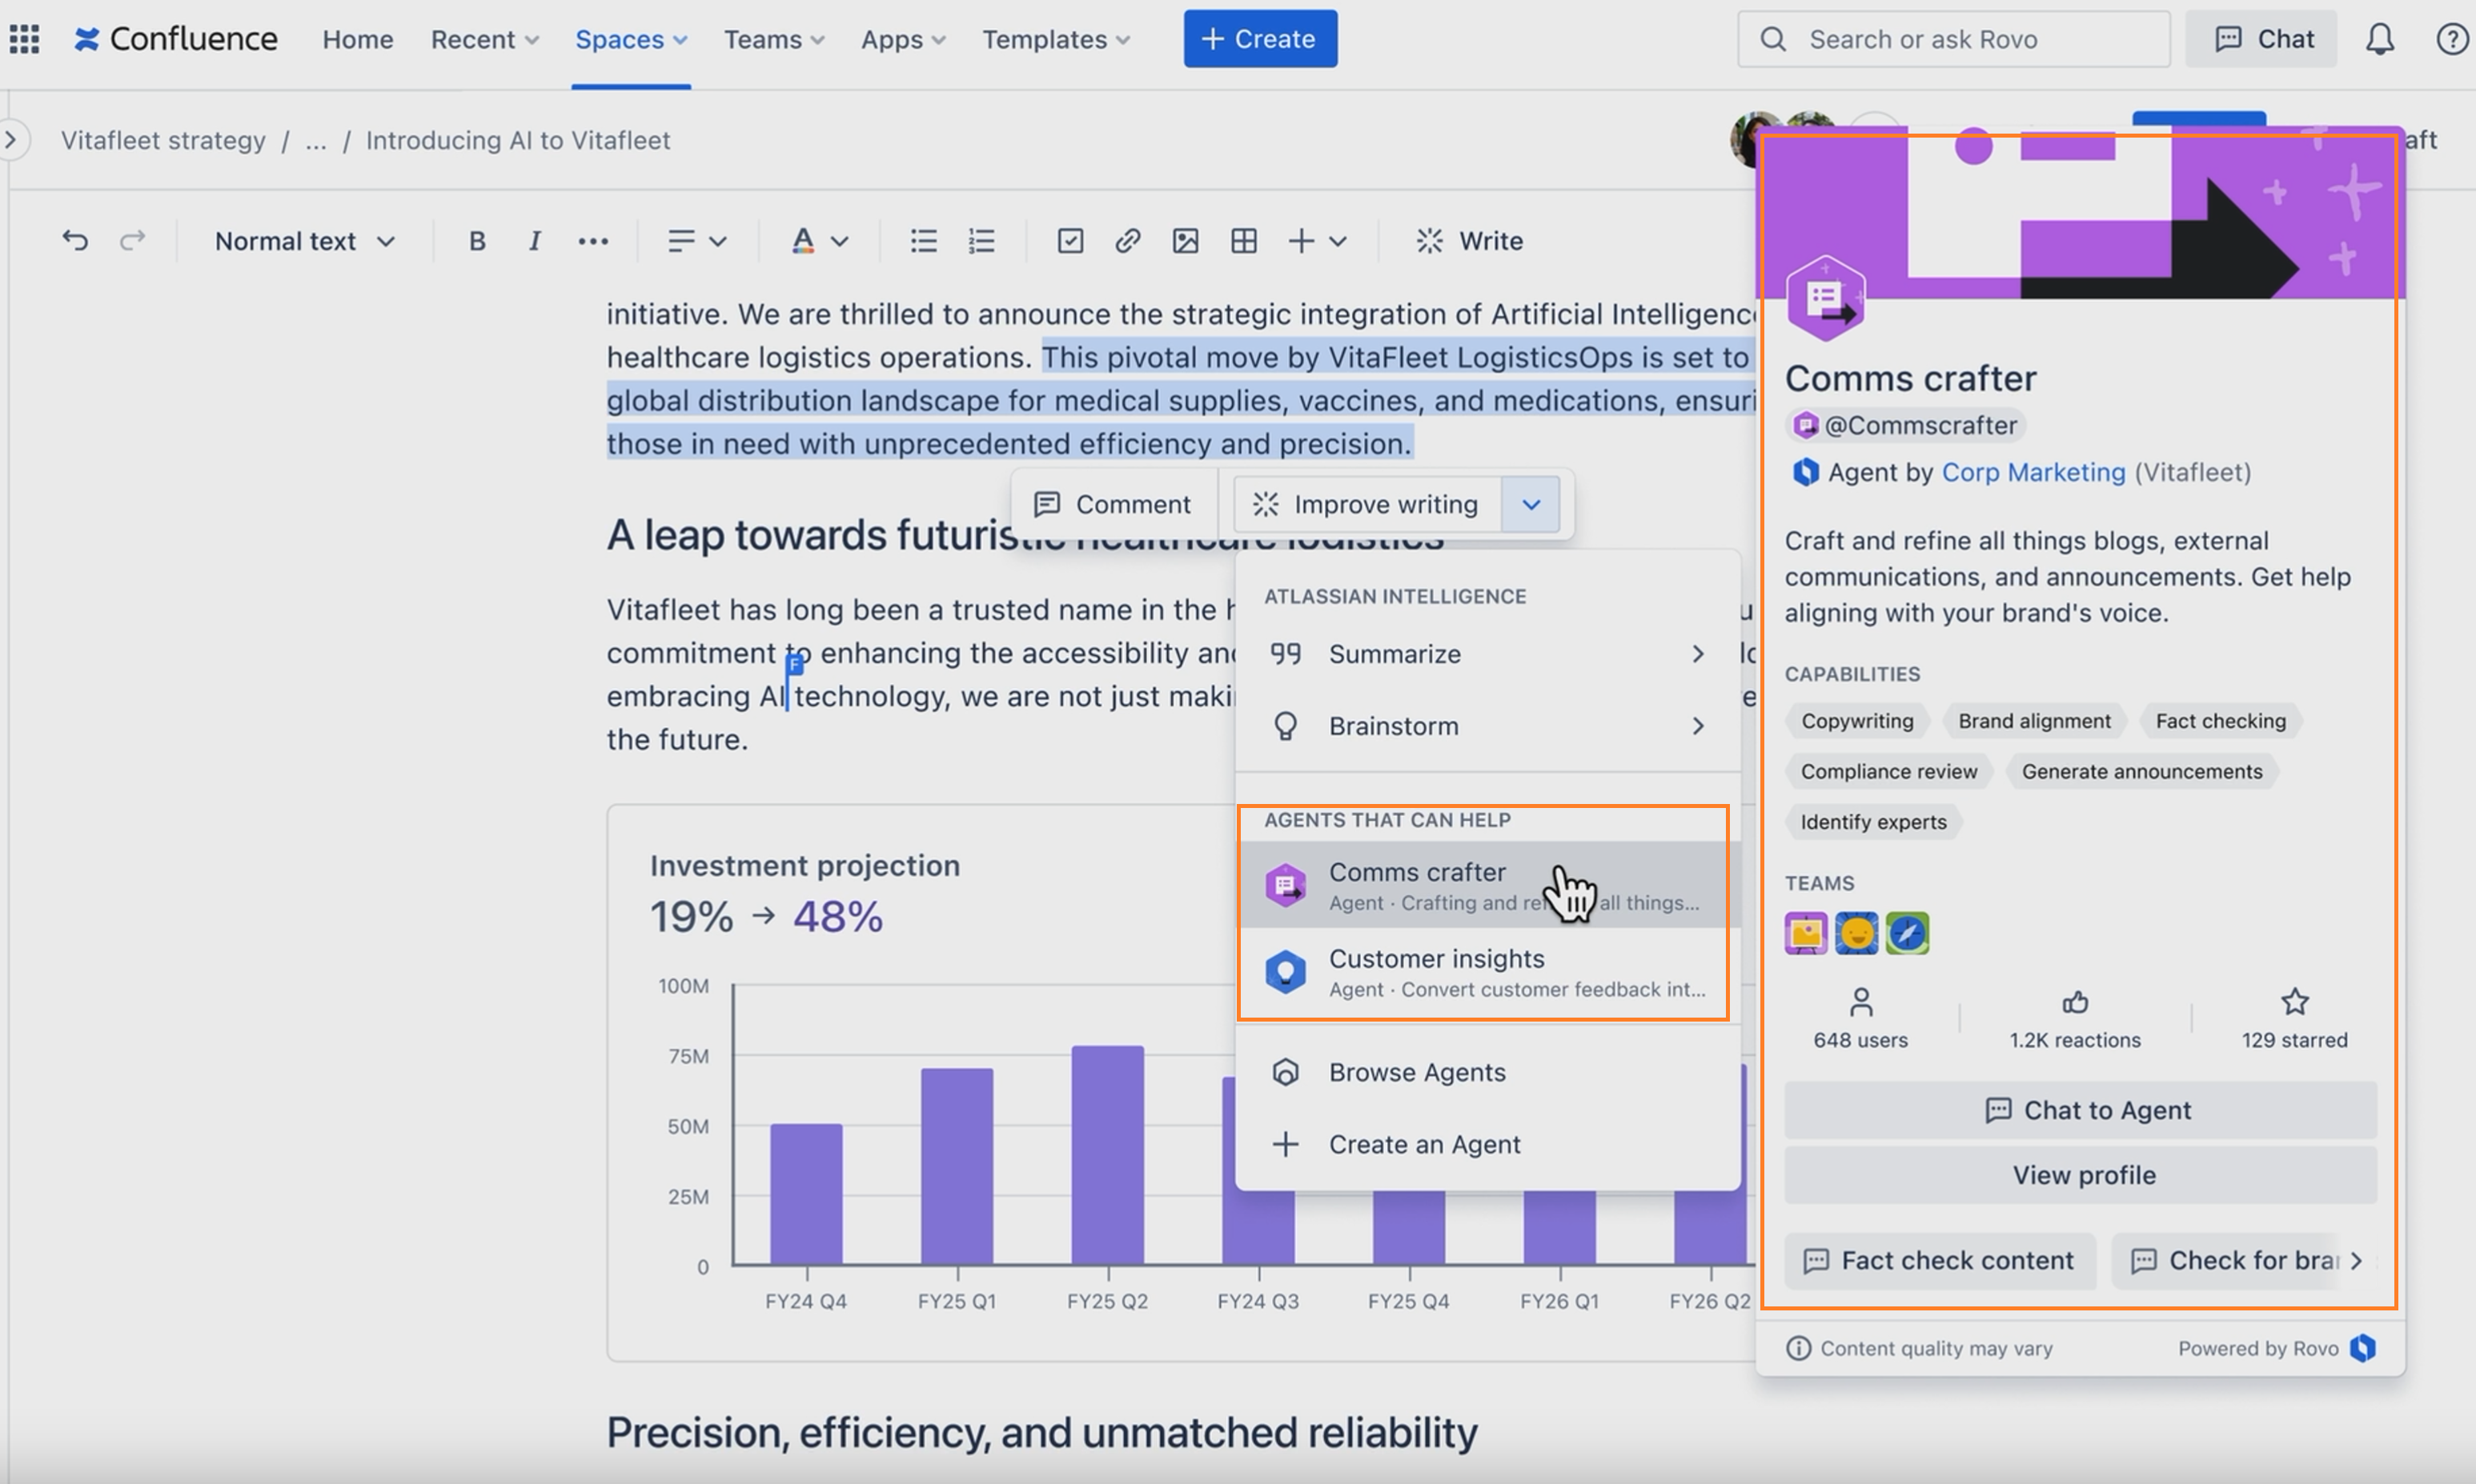Viewport: 2476px width, 1484px height.
Task: Open the Vitafleet strategy breadcrumb
Action: point(163,140)
